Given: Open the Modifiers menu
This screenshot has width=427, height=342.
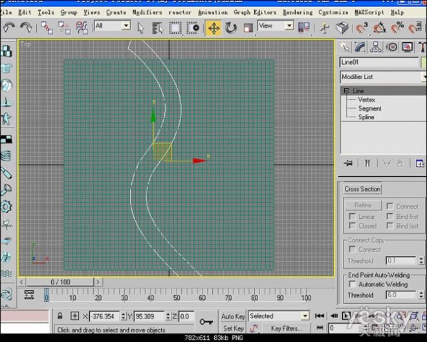Looking at the screenshot, I should pyautogui.click(x=147, y=12).
